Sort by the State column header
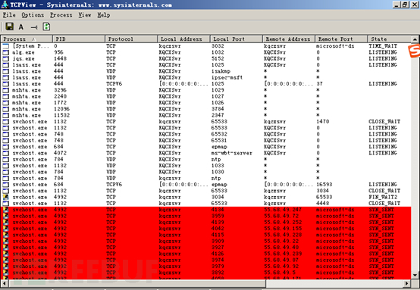The width and height of the screenshot is (420, 290). 389,39
